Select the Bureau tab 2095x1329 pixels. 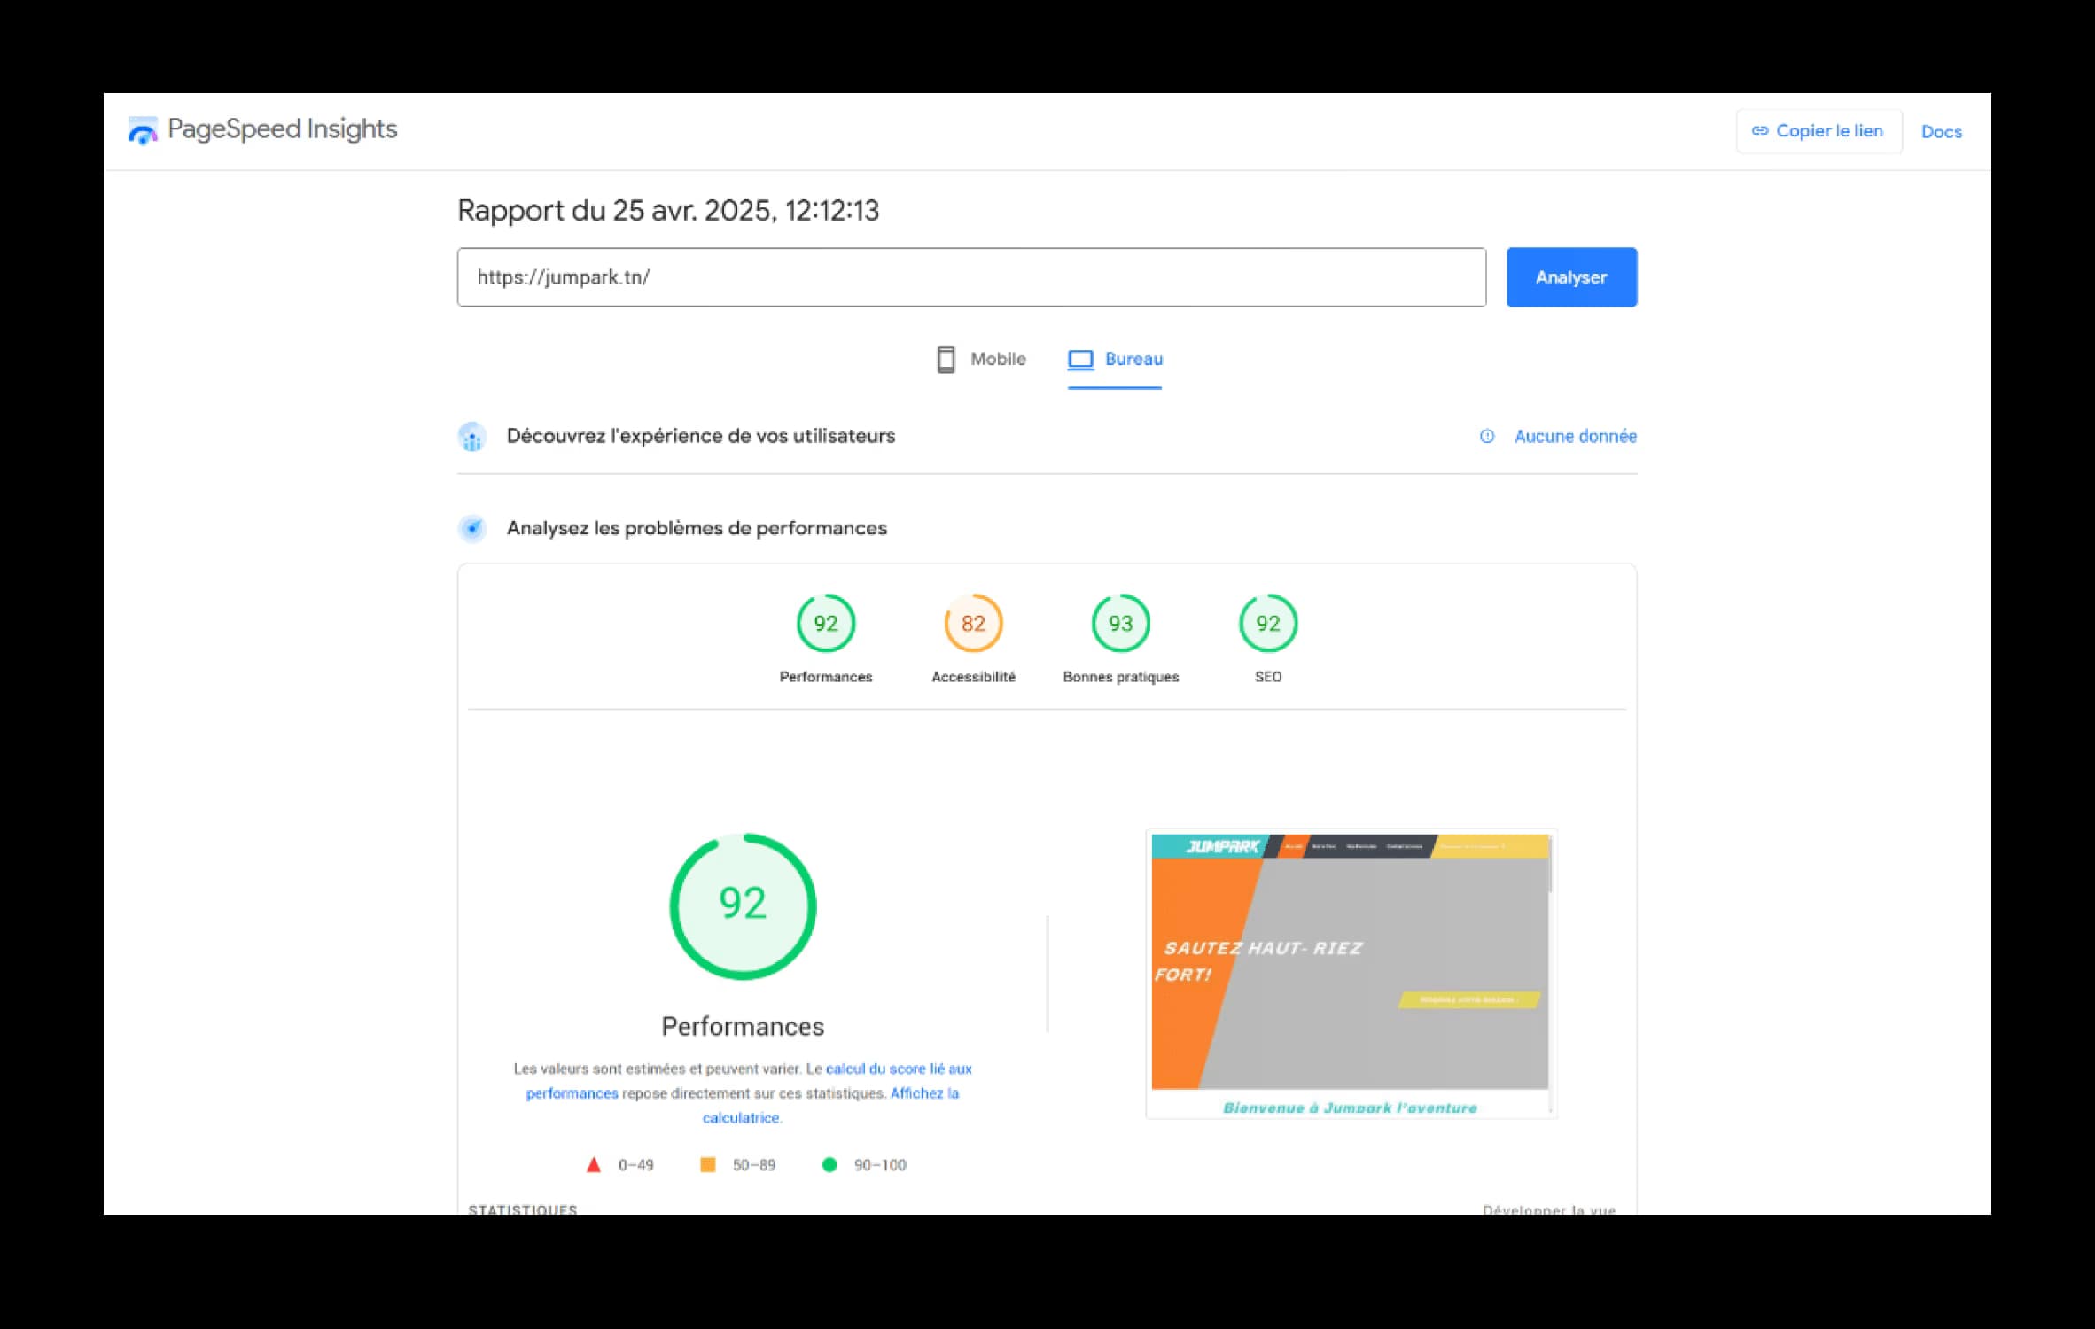1115,360
